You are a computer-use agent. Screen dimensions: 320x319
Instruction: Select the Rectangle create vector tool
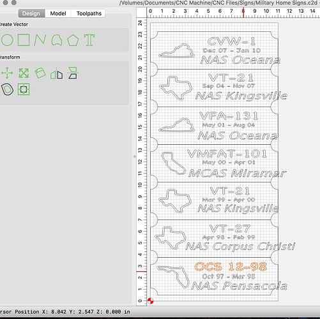click(24, 40)
